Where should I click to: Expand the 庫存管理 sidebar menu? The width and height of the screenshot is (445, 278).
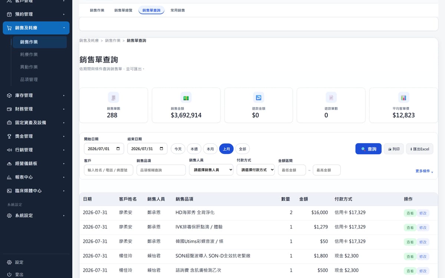tap(64, 95)
